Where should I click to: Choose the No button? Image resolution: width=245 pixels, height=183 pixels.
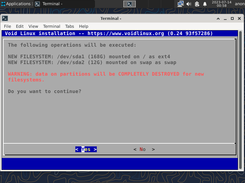[x=144, y=149]
